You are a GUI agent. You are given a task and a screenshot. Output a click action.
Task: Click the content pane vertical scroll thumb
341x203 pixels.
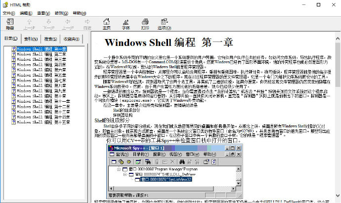pyautogui.click(x=338, y=64)
